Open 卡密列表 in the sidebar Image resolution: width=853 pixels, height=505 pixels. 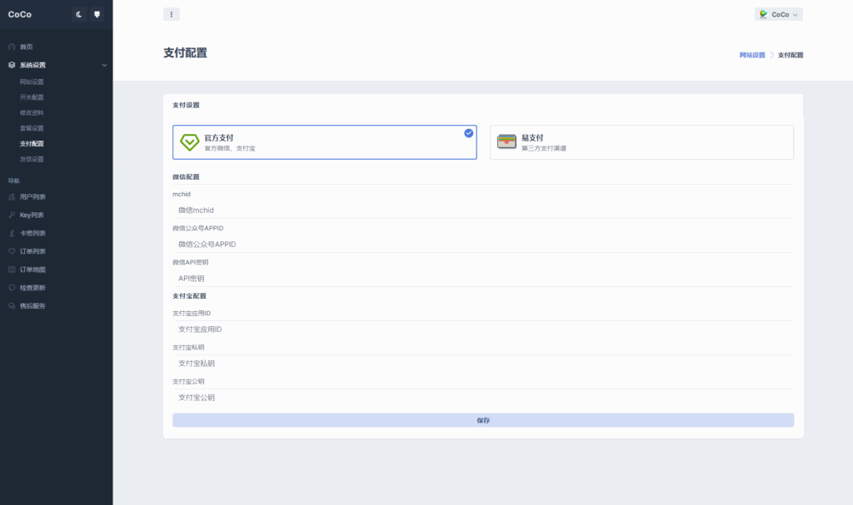tap(32, 233)
